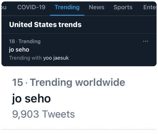The height and width of the screenshot is (134, 158).
Task: Select the cut-off For you tab
Action: pyautogui.click(x=4, y=7)
